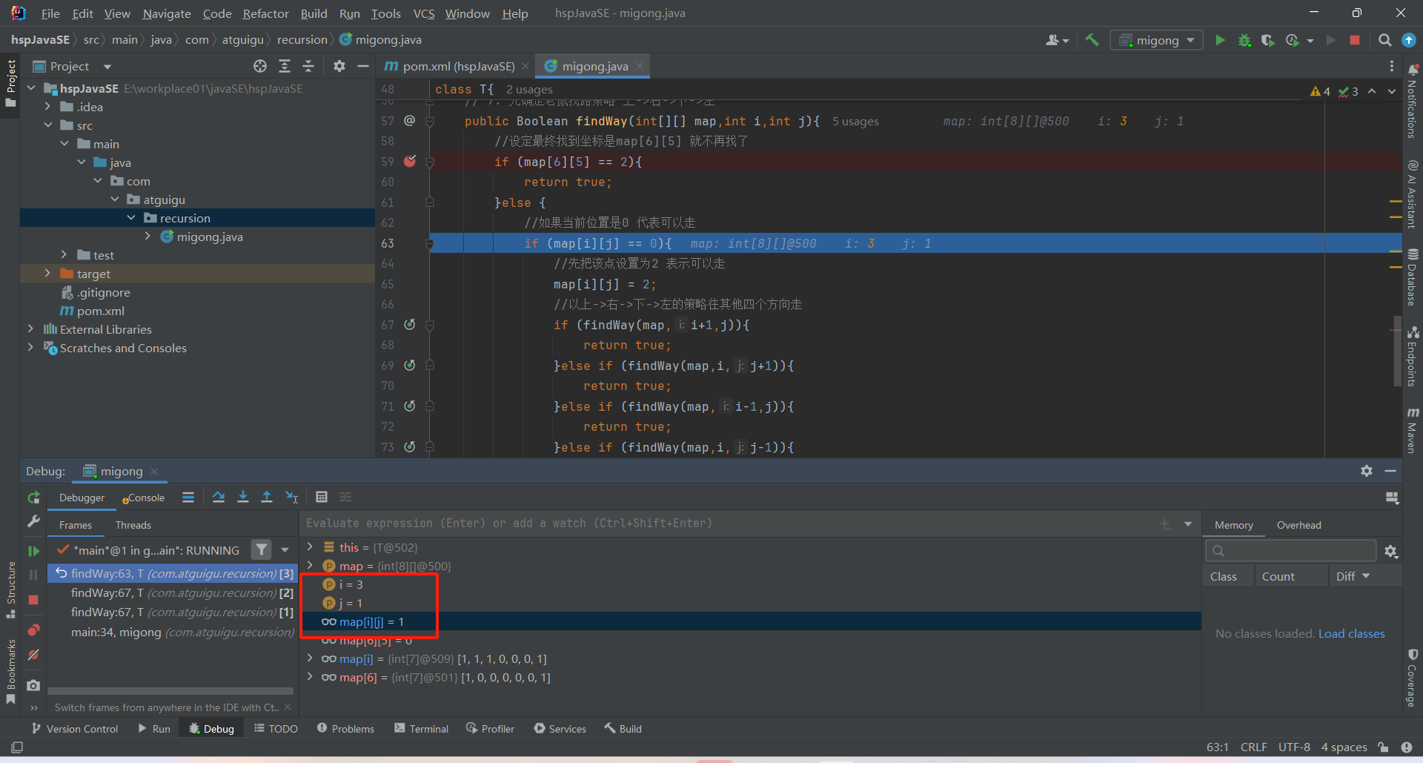This screenshot has width=1423, height=763.
Task: Open the migong run configuration dropdown
Action: point(1156,40)
